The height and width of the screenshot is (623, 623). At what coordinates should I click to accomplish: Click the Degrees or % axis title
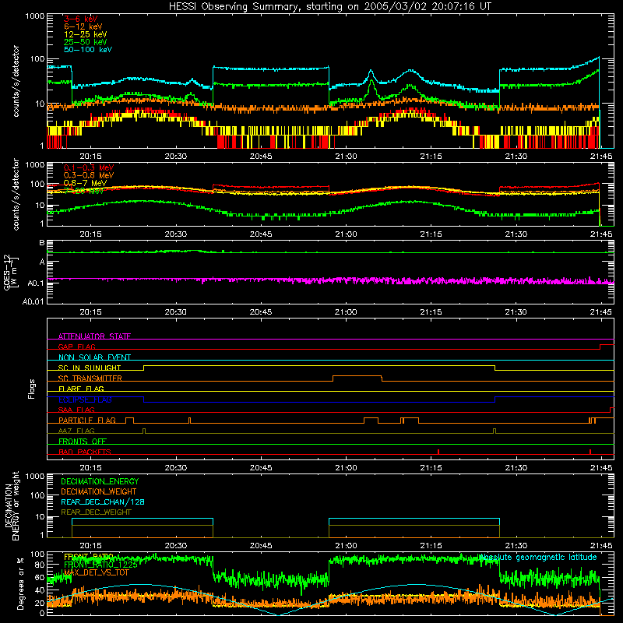pos(20,583)
